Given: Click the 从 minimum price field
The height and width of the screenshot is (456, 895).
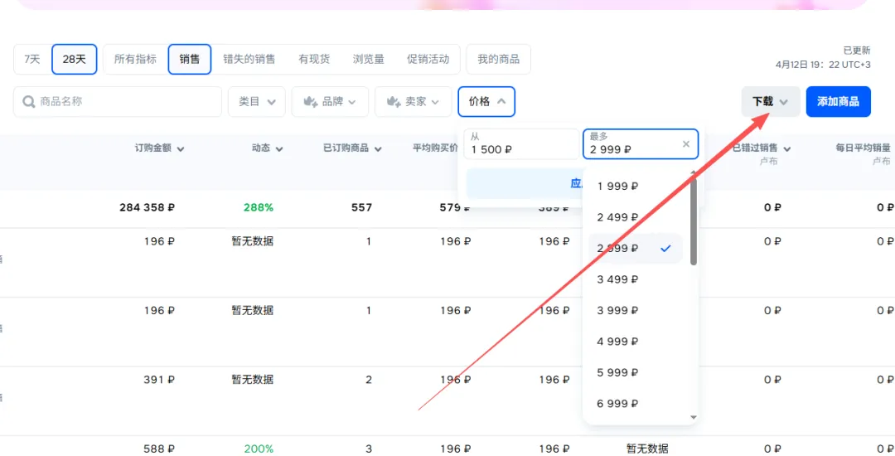Looking at the screenshot, I should coord(522,143).
